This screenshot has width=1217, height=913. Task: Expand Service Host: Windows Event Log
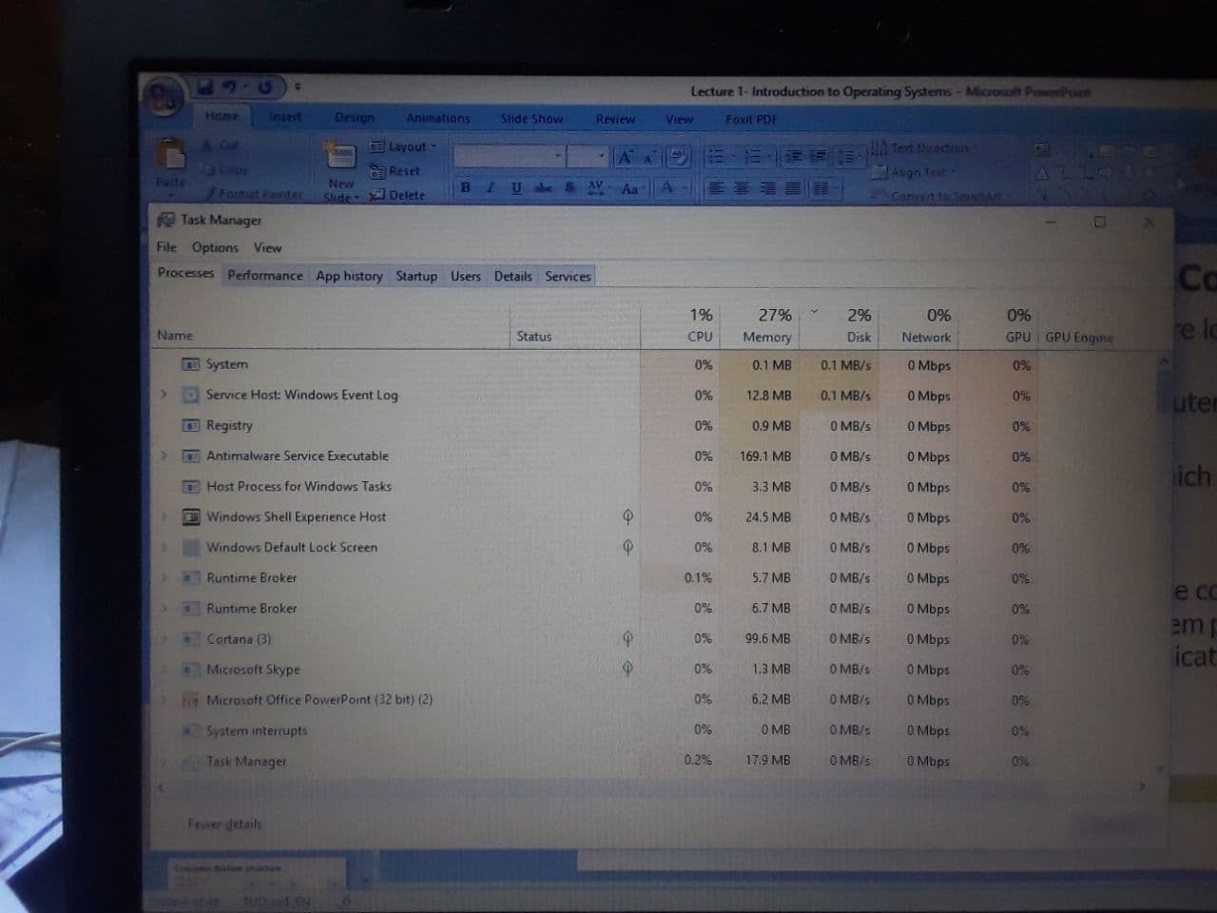[x=164, y=395]
